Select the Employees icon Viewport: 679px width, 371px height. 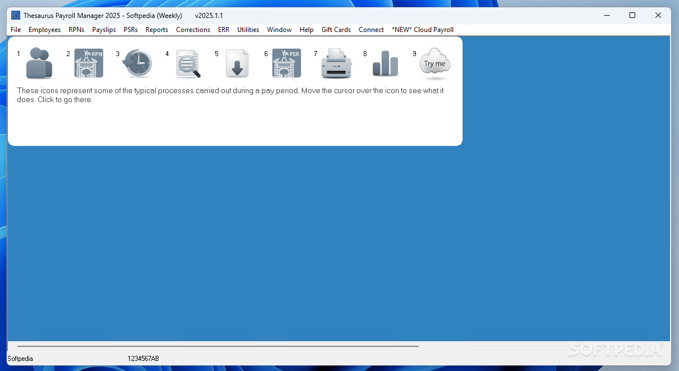38,63
